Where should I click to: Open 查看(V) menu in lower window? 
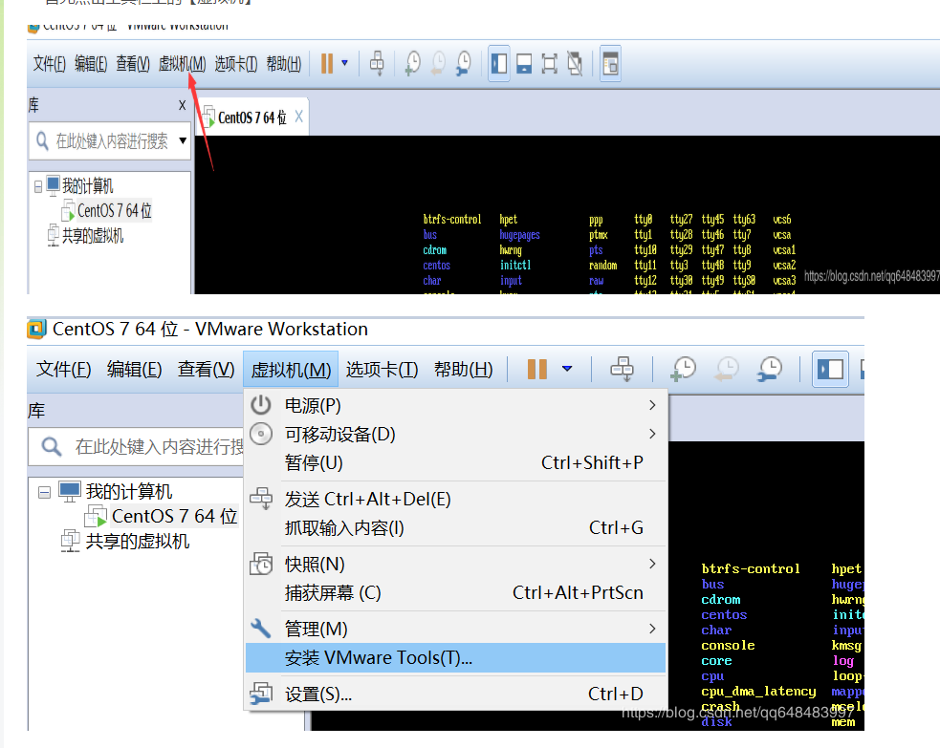click(x=207, y=370)
